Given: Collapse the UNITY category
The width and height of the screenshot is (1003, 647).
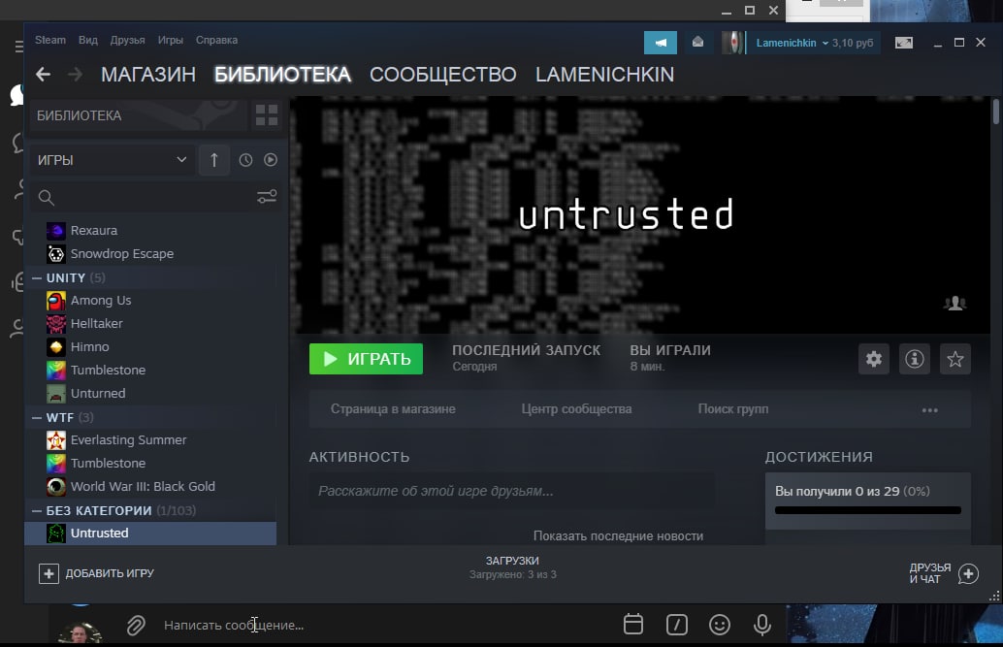Looking at the screenshot, I should coord(37,277).
